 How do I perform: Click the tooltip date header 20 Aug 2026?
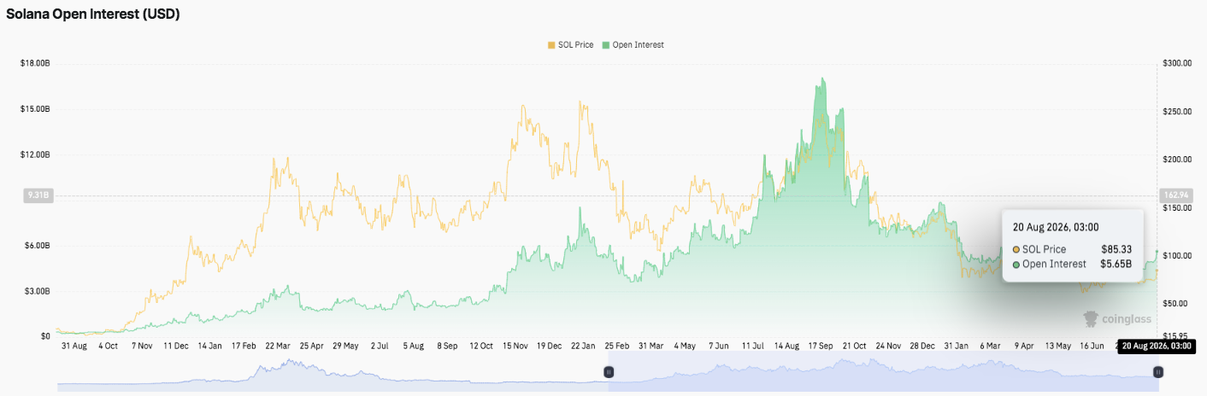(x=1056, y=227)
